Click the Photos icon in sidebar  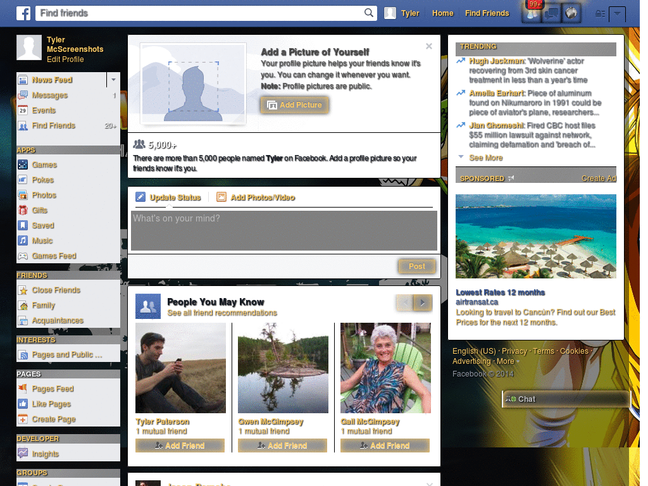[23, 195]
